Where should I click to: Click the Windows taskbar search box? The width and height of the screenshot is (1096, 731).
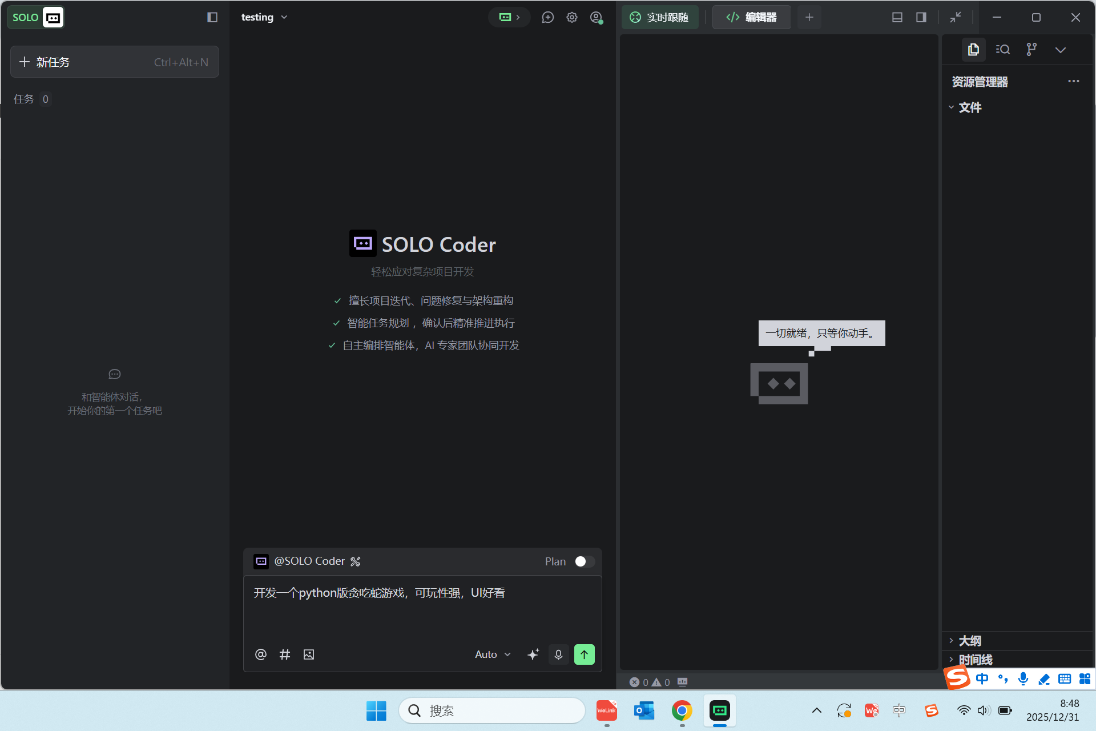click(492, 710)
